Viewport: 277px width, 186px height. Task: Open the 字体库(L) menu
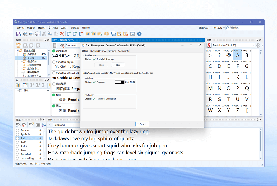tap(53, 28)
